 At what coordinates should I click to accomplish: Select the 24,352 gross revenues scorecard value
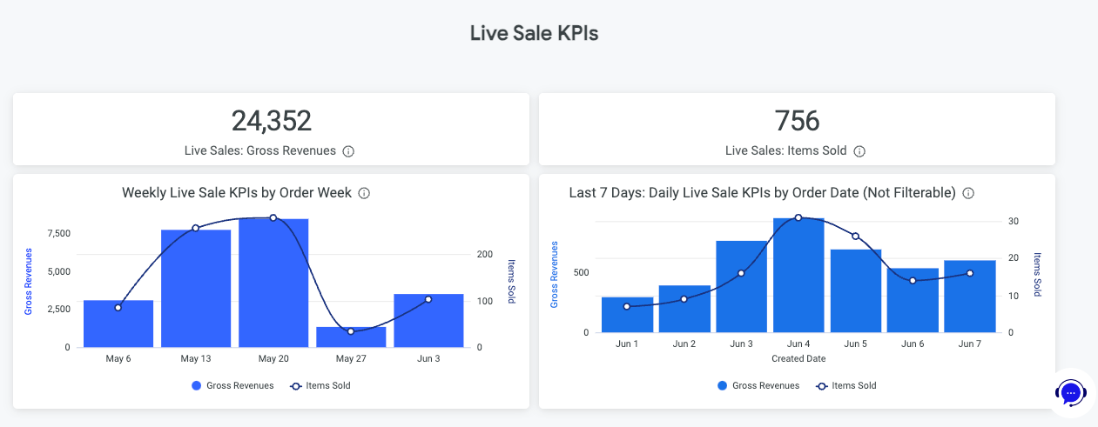[x=271, y=121]
